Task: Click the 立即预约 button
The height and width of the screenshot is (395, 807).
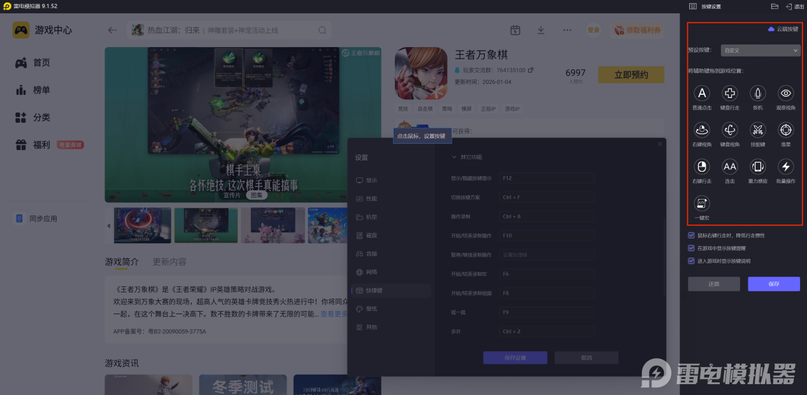Action: pyautogui.click(x=631, y=75)
